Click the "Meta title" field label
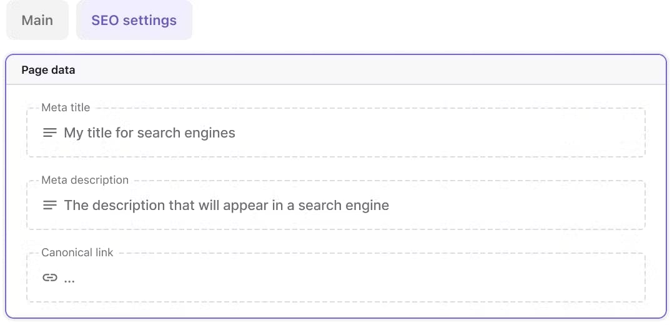672x325 pixels. click(66, 107)
